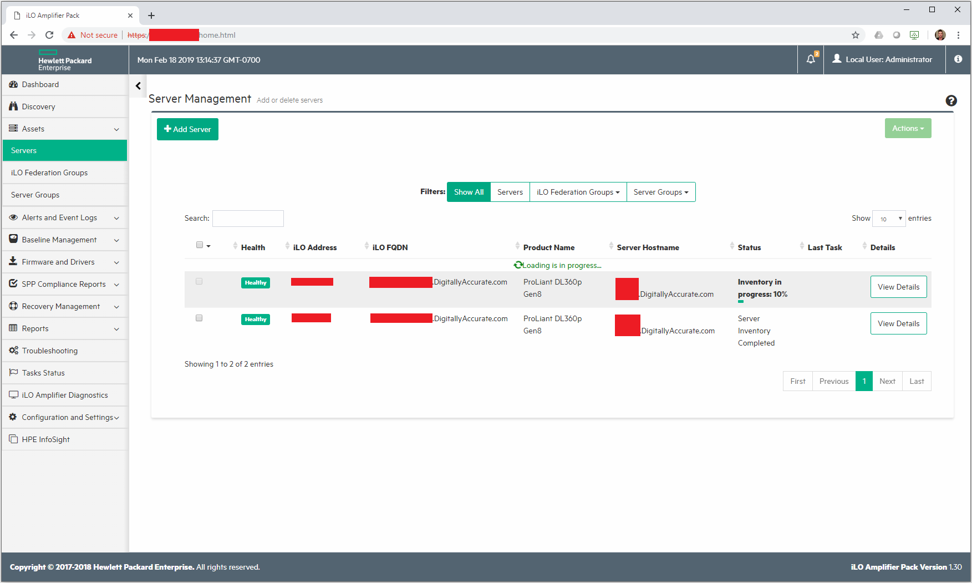The height and width of the screenshot is (583, 972).
Task: Click the Search input field
Action: (248, 219)
